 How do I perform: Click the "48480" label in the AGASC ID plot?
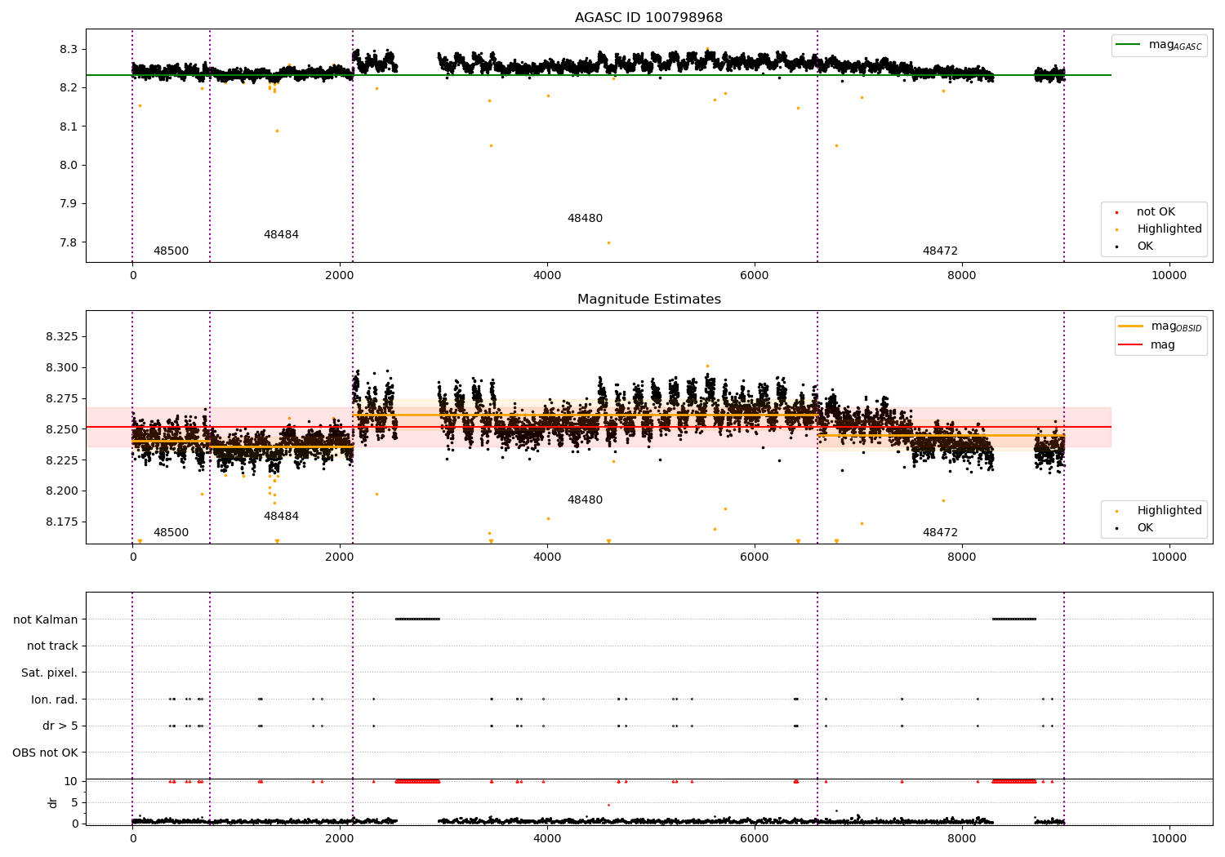(585, 219)
